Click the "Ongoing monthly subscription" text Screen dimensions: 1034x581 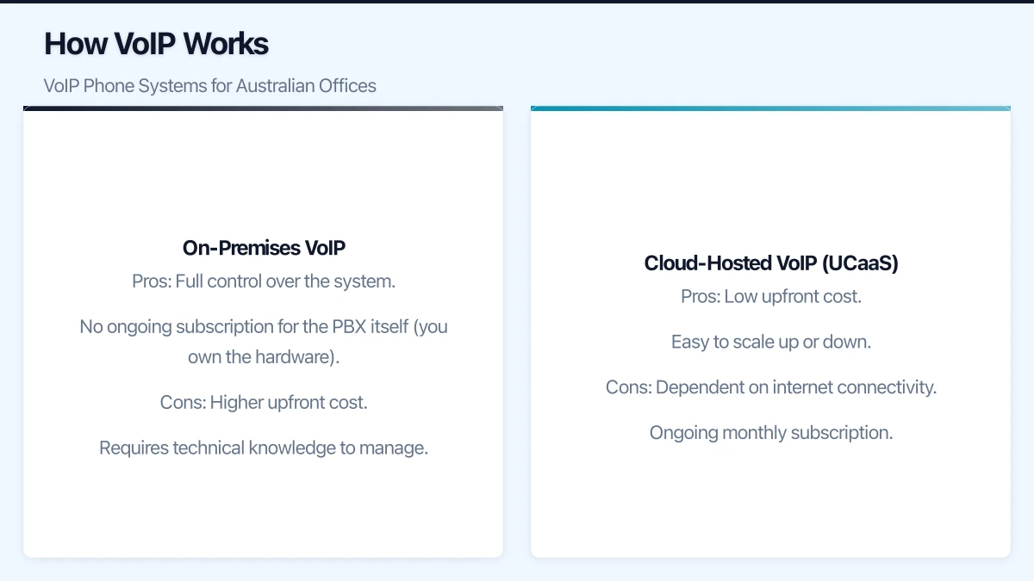(770, 433)
